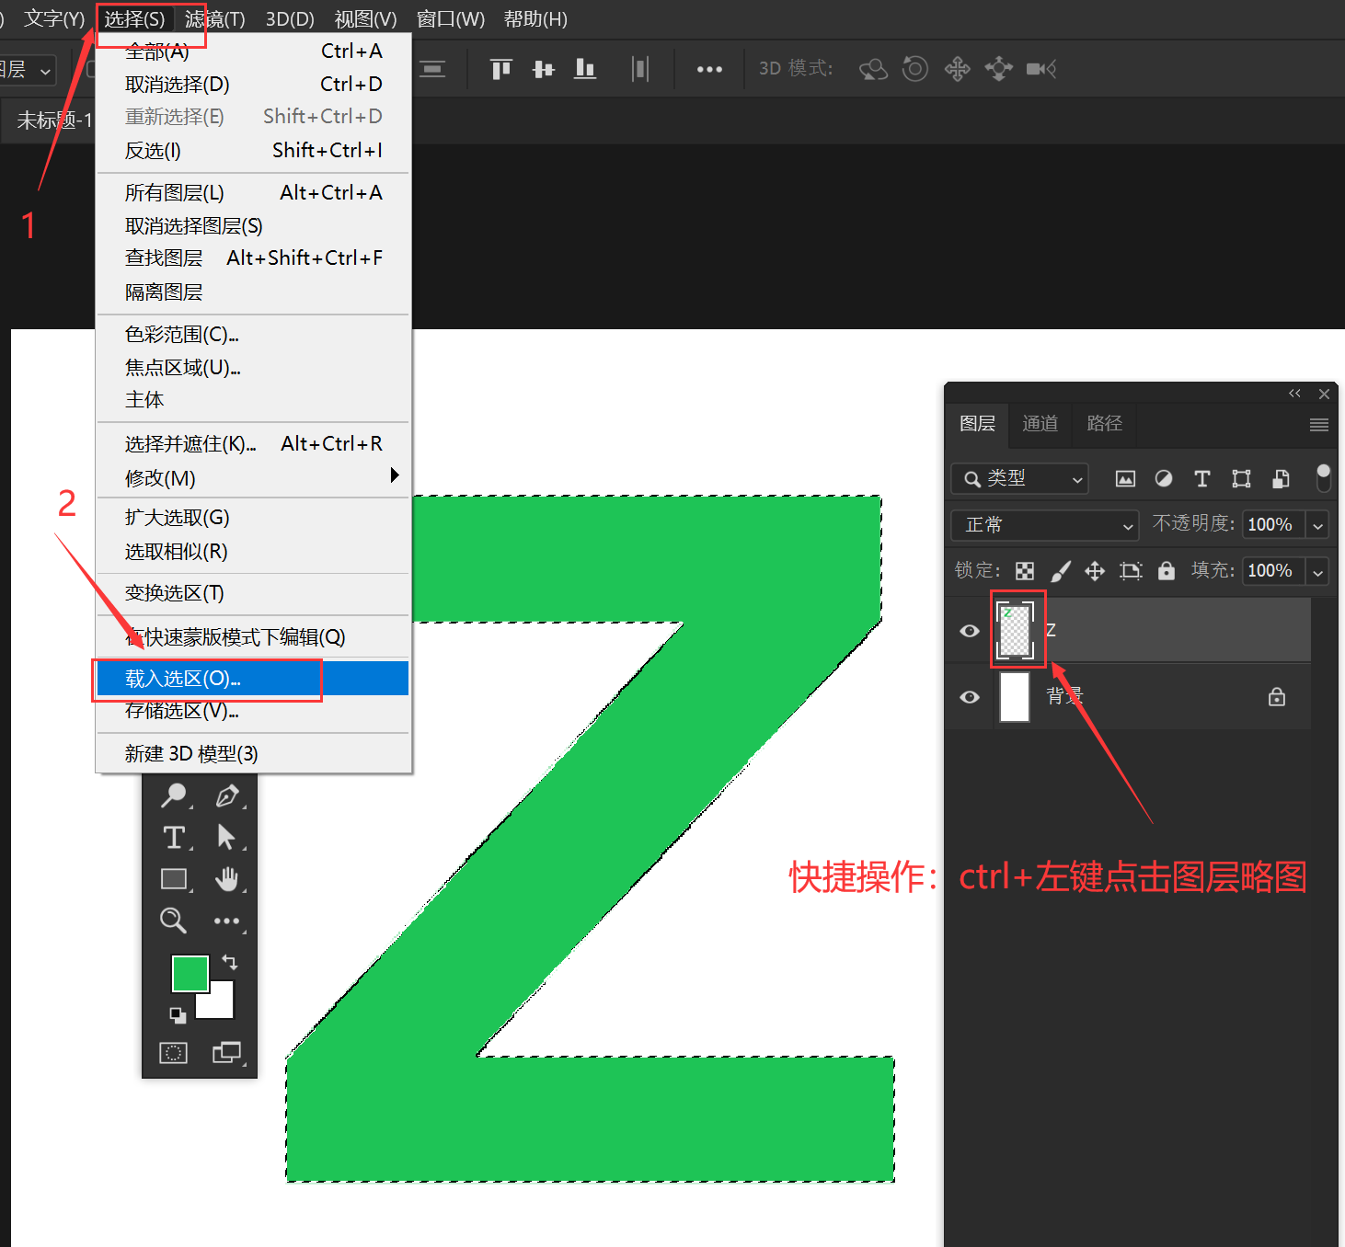Click the 3D camera zoom icon

(x=1041, y=69)
